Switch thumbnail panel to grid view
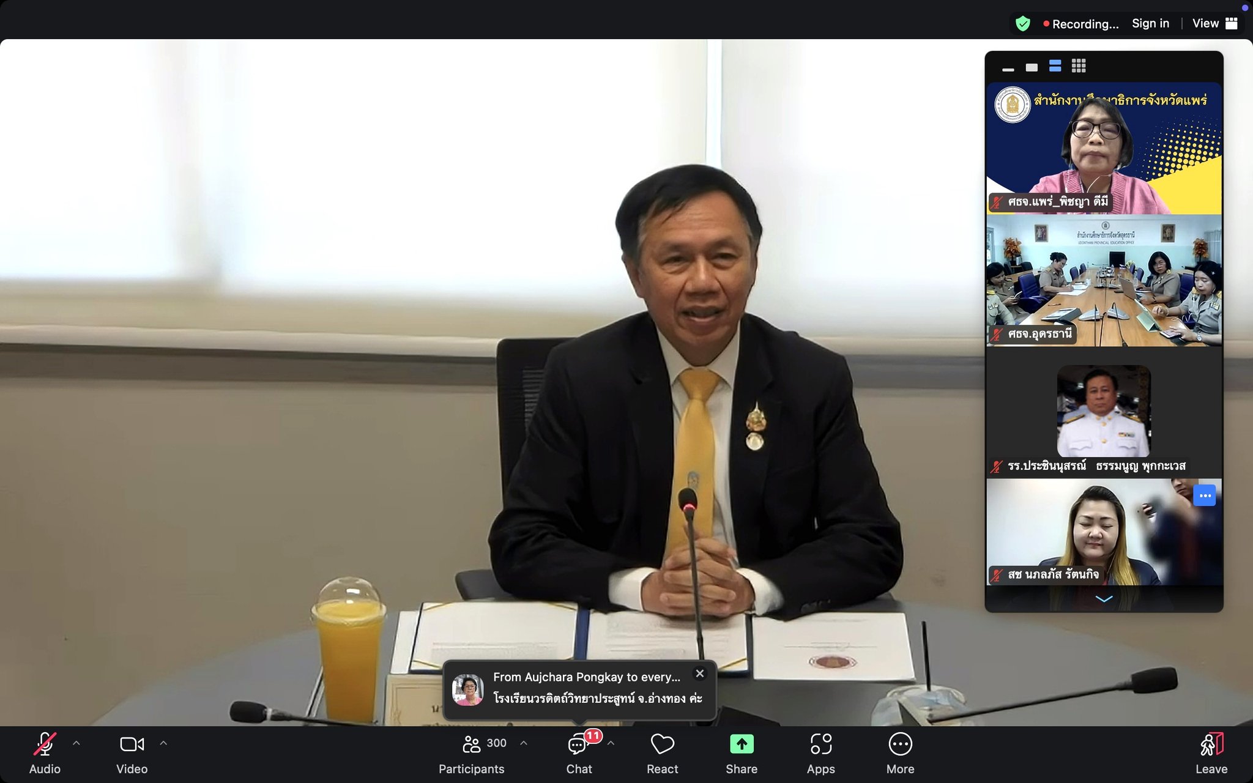 click(1079, 66)
